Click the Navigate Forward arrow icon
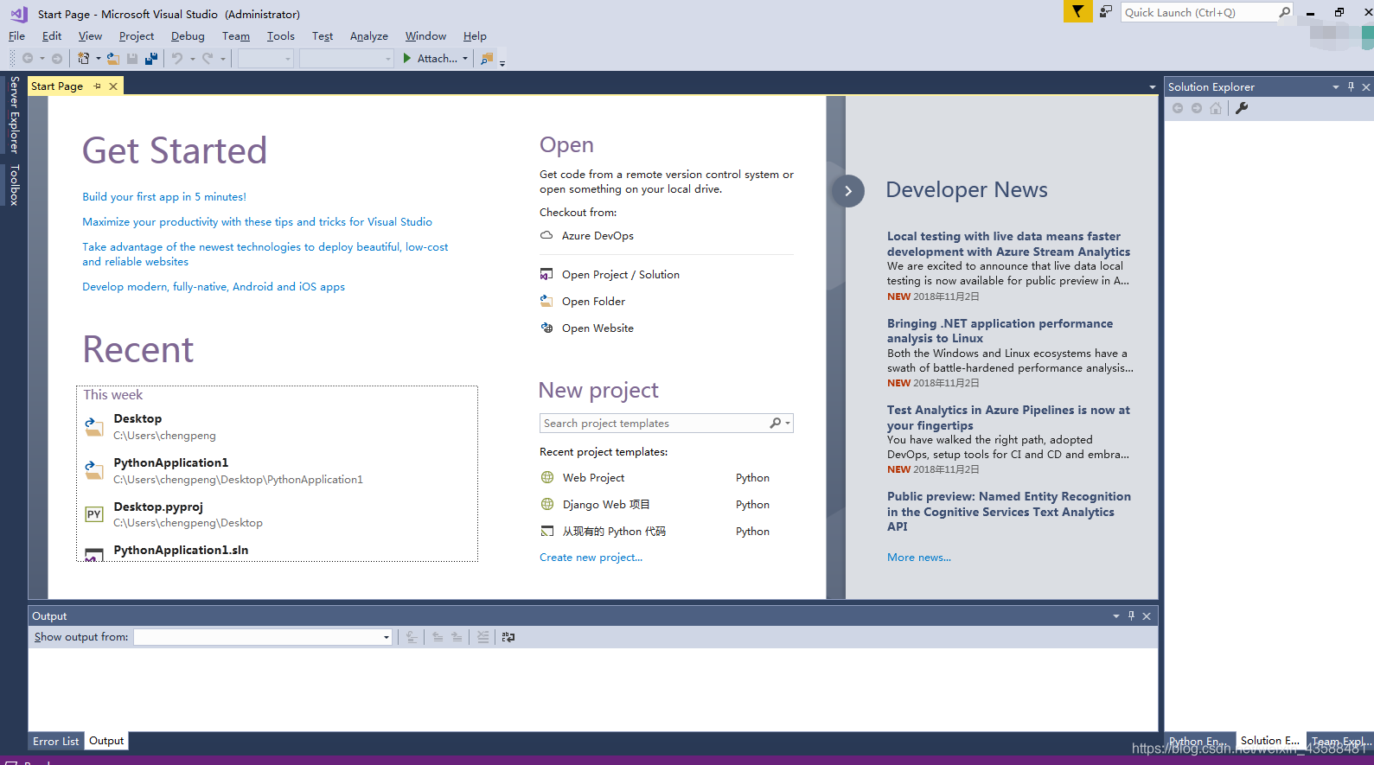 pyautogui.click(x=57, y=58)
